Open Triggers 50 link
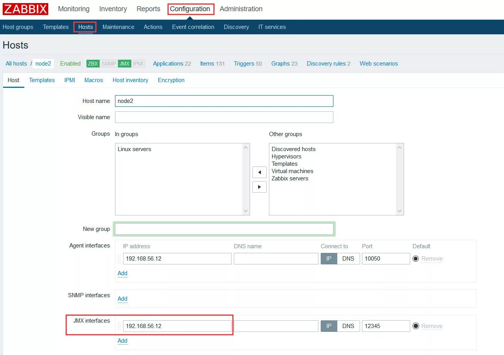This screenshot has width=504, height=355. (x=248, y=64)
